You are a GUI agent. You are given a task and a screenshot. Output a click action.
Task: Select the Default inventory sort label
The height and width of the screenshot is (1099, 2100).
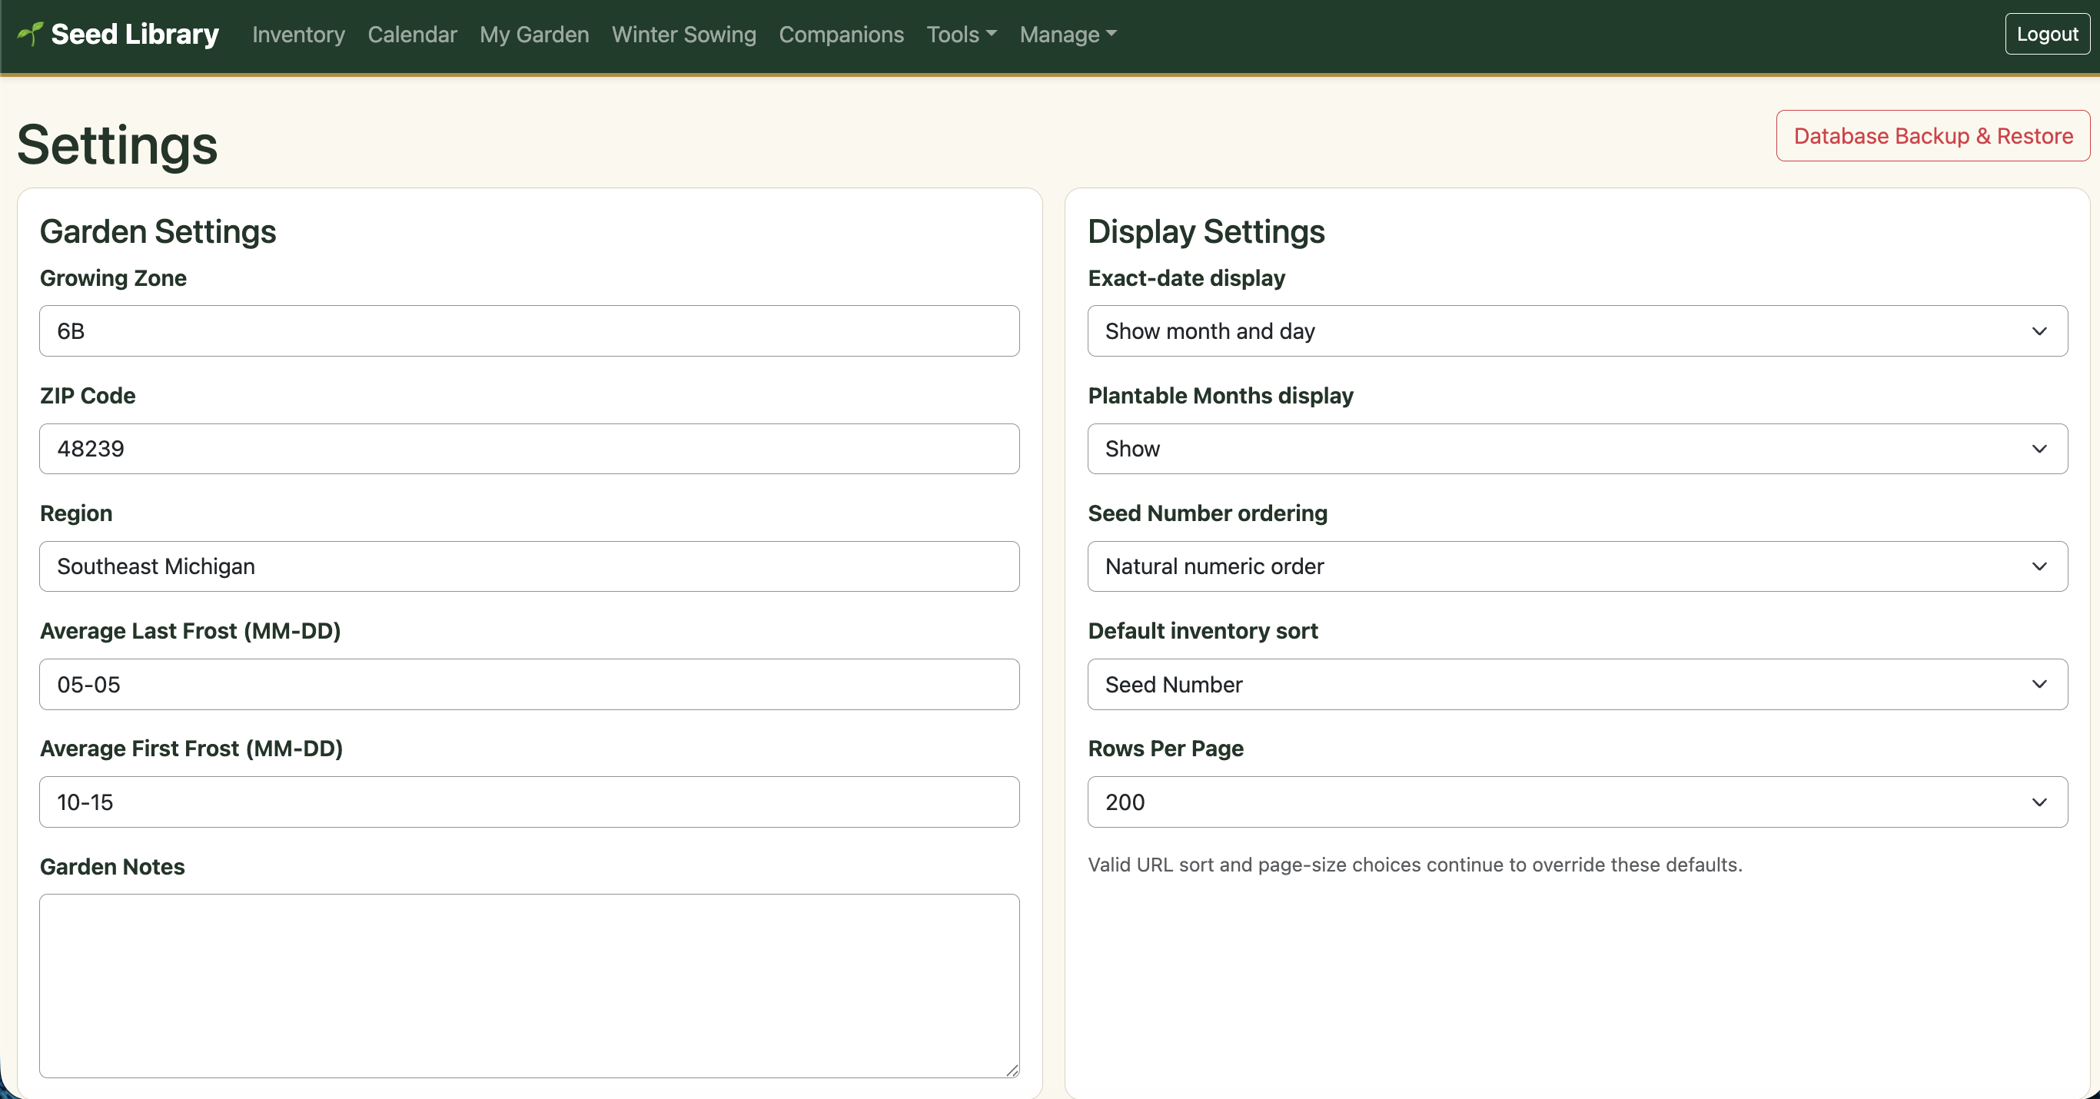click(1203, 631)
